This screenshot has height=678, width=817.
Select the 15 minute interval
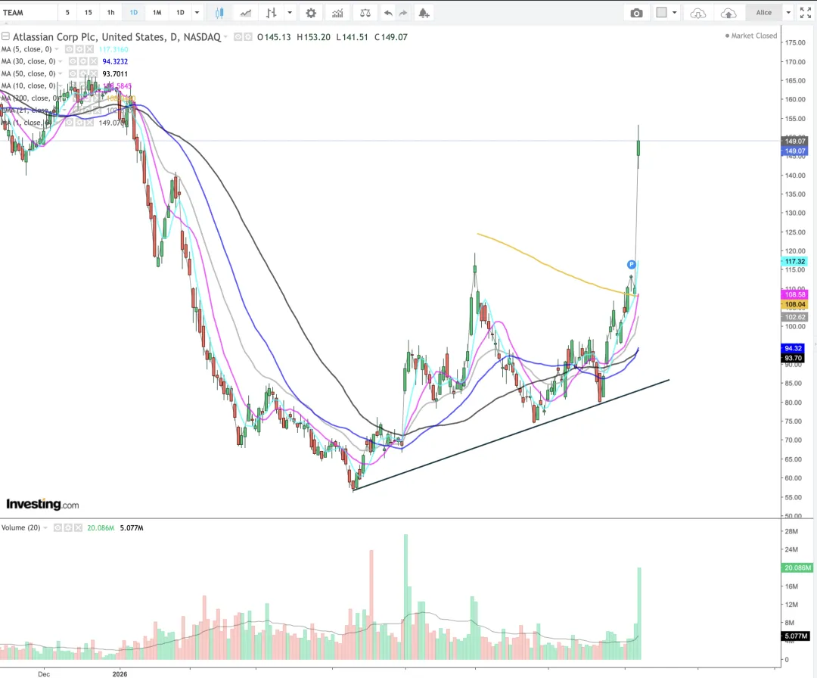(88, 13)
